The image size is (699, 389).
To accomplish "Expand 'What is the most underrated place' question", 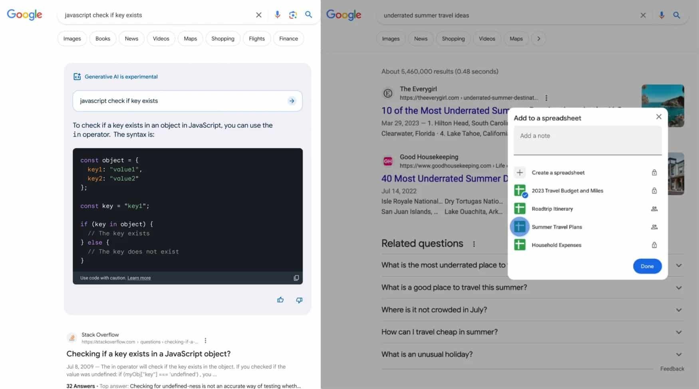I will 679,266.
